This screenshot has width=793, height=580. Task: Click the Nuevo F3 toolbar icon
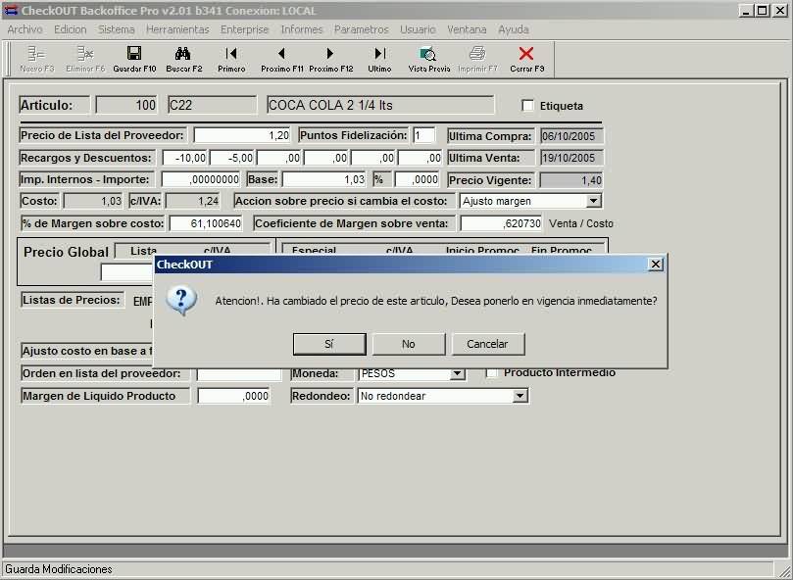click(x=36, y=53)
